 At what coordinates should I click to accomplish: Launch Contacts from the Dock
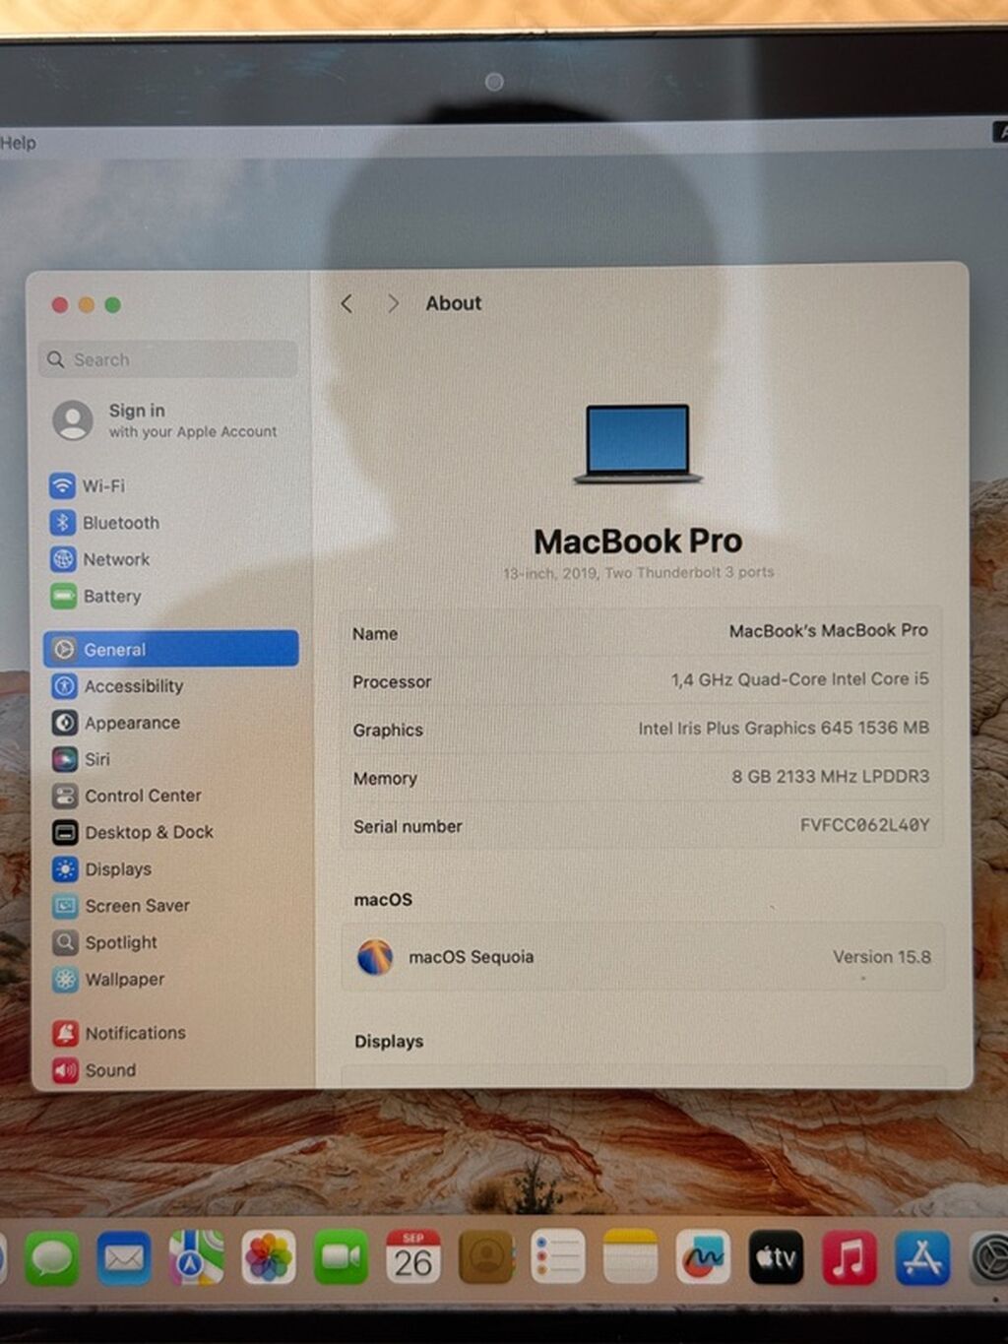click(x=486, y=1256)
